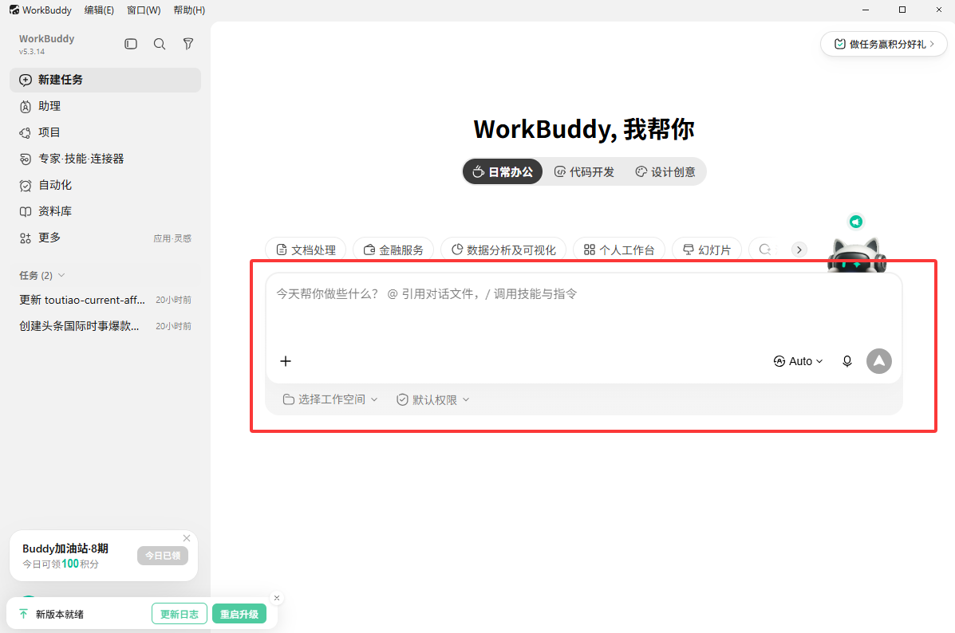
Task: Open 助理 in the sidebar
Action: pos(105,106)
